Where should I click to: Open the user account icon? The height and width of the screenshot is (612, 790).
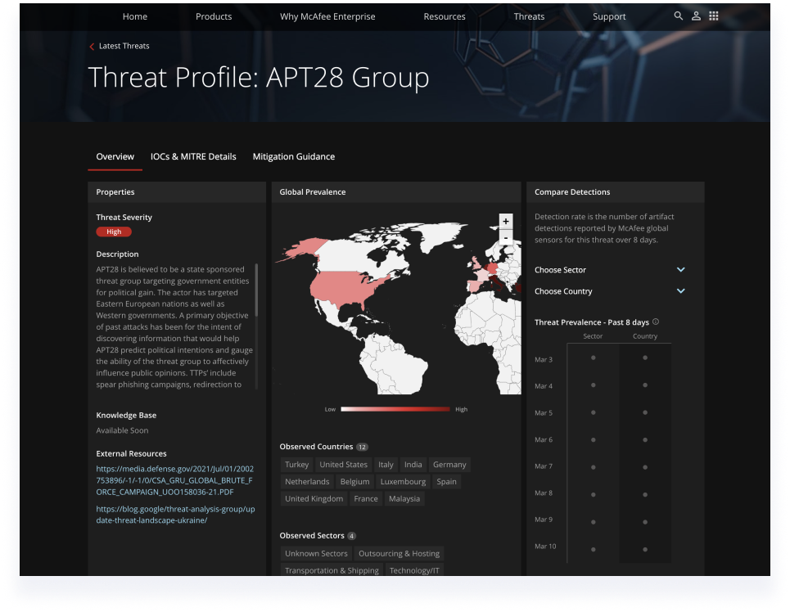click(696, 16)
